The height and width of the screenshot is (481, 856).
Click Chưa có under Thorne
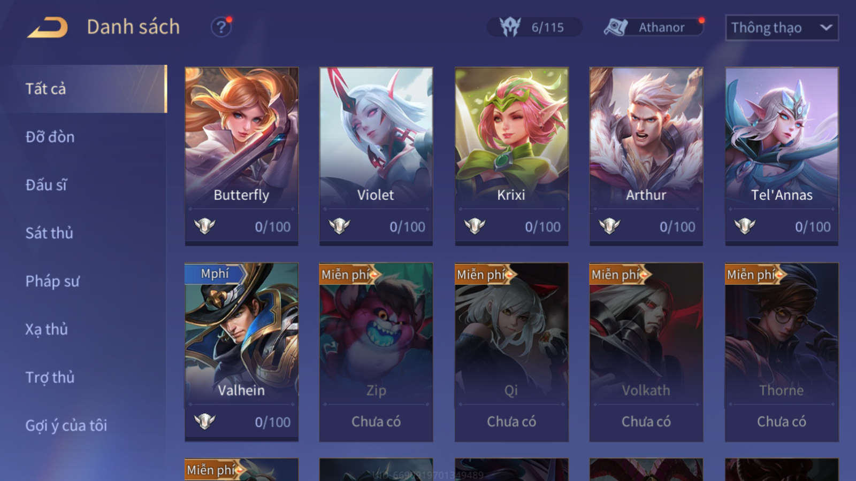(782, 422)
